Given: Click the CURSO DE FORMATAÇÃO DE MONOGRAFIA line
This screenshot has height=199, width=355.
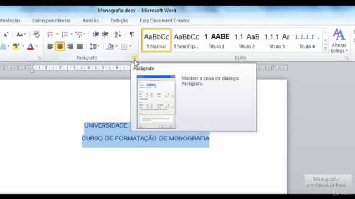Looking at the screenshot, I should [x=145, y=139].
